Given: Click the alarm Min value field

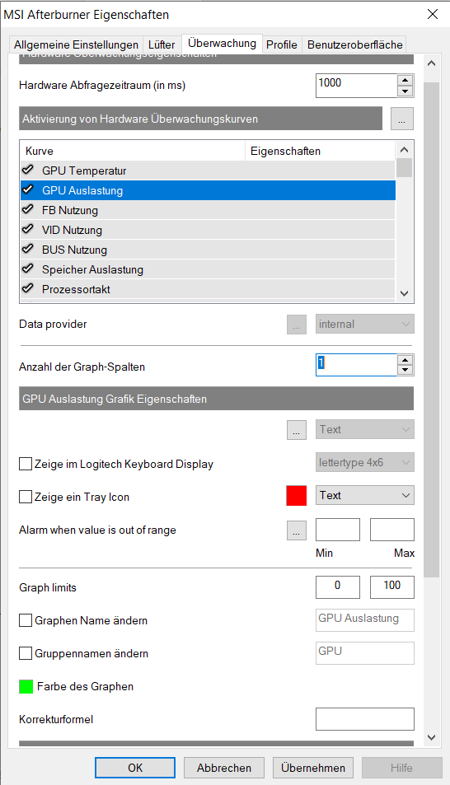Looking at the screenshot, I should (338, 530).
